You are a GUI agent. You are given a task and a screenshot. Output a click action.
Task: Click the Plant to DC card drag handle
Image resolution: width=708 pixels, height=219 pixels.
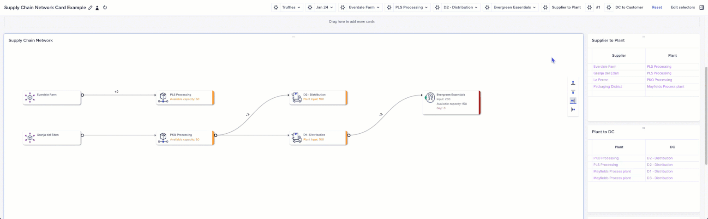[x=643, y=128]
